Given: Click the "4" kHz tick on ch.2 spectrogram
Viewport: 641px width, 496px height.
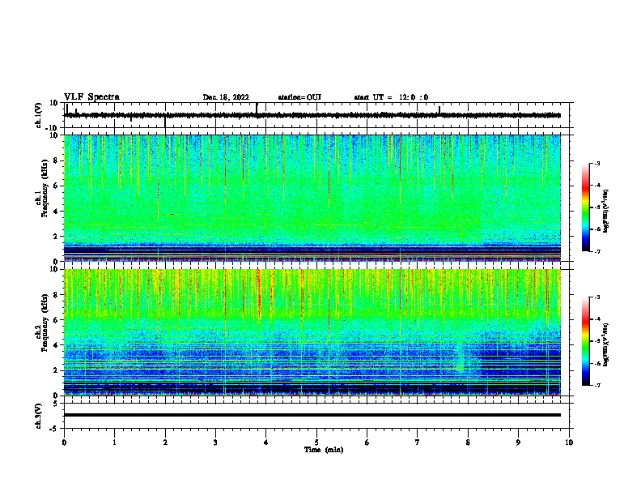Looking at the screenshot, I should 56,345.
